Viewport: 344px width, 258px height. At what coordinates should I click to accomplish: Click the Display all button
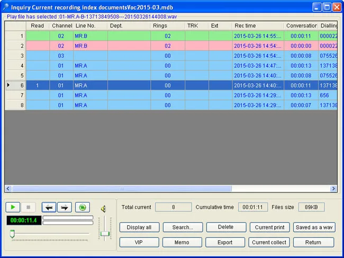click(139, 227)
